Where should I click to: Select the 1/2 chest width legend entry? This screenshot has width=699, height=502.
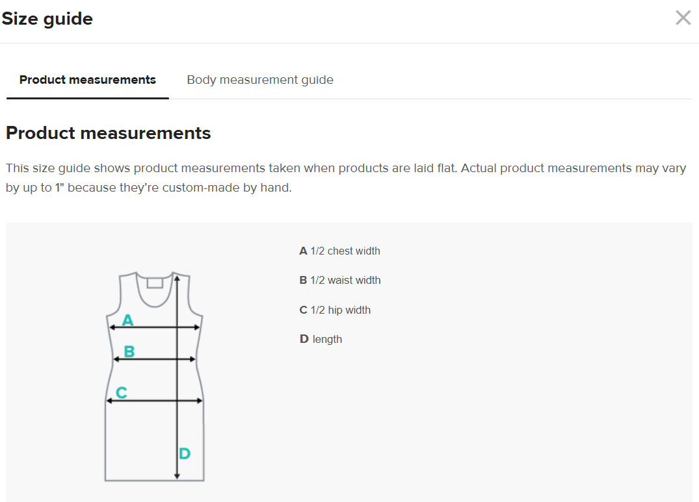(x=339, y=251)
